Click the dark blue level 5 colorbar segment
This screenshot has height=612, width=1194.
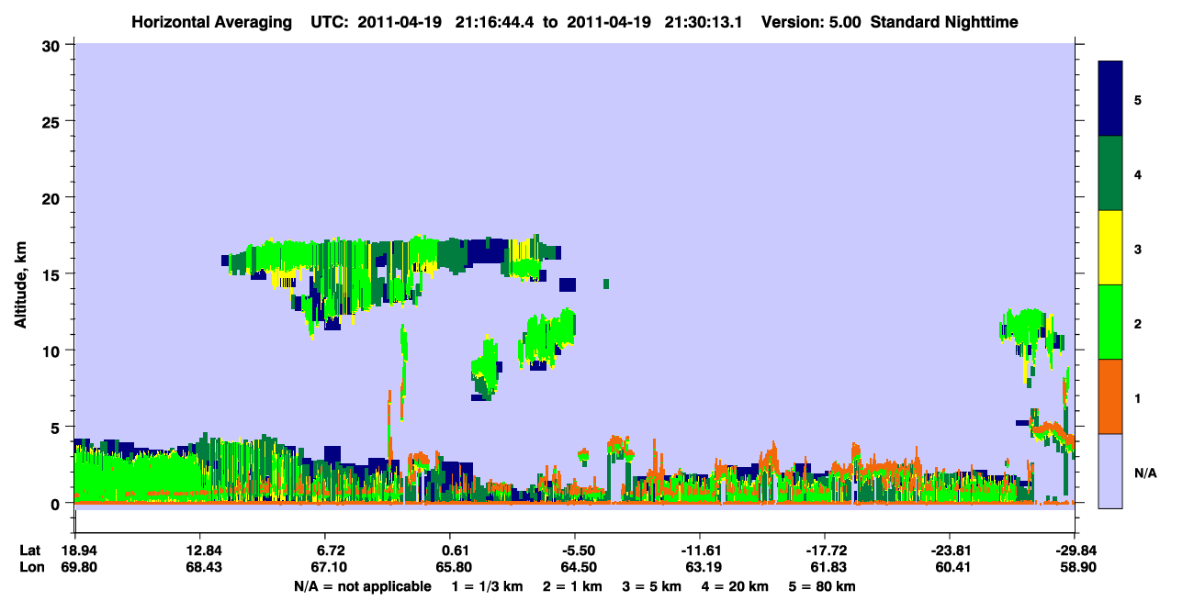[x=1110, y=99]
